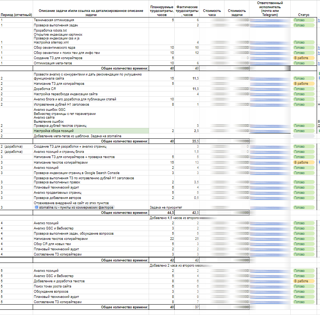The width and height of the screenshot is (320, 315).
Task: Open status dropdown for Оптимизация мета-тегов
Action: tap(304, 63)
